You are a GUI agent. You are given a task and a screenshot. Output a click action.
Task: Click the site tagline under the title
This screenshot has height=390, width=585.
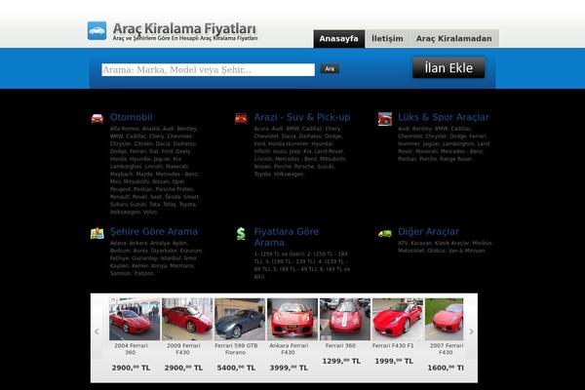(185, 38)
